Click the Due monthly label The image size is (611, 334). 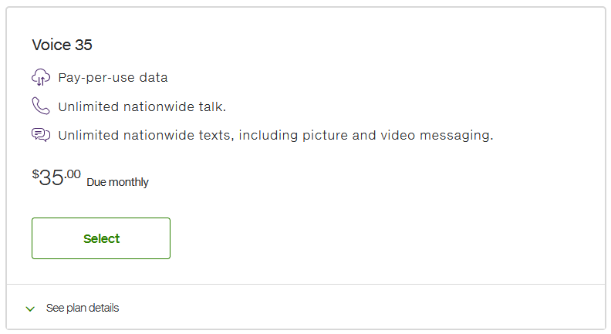point(117,183)
